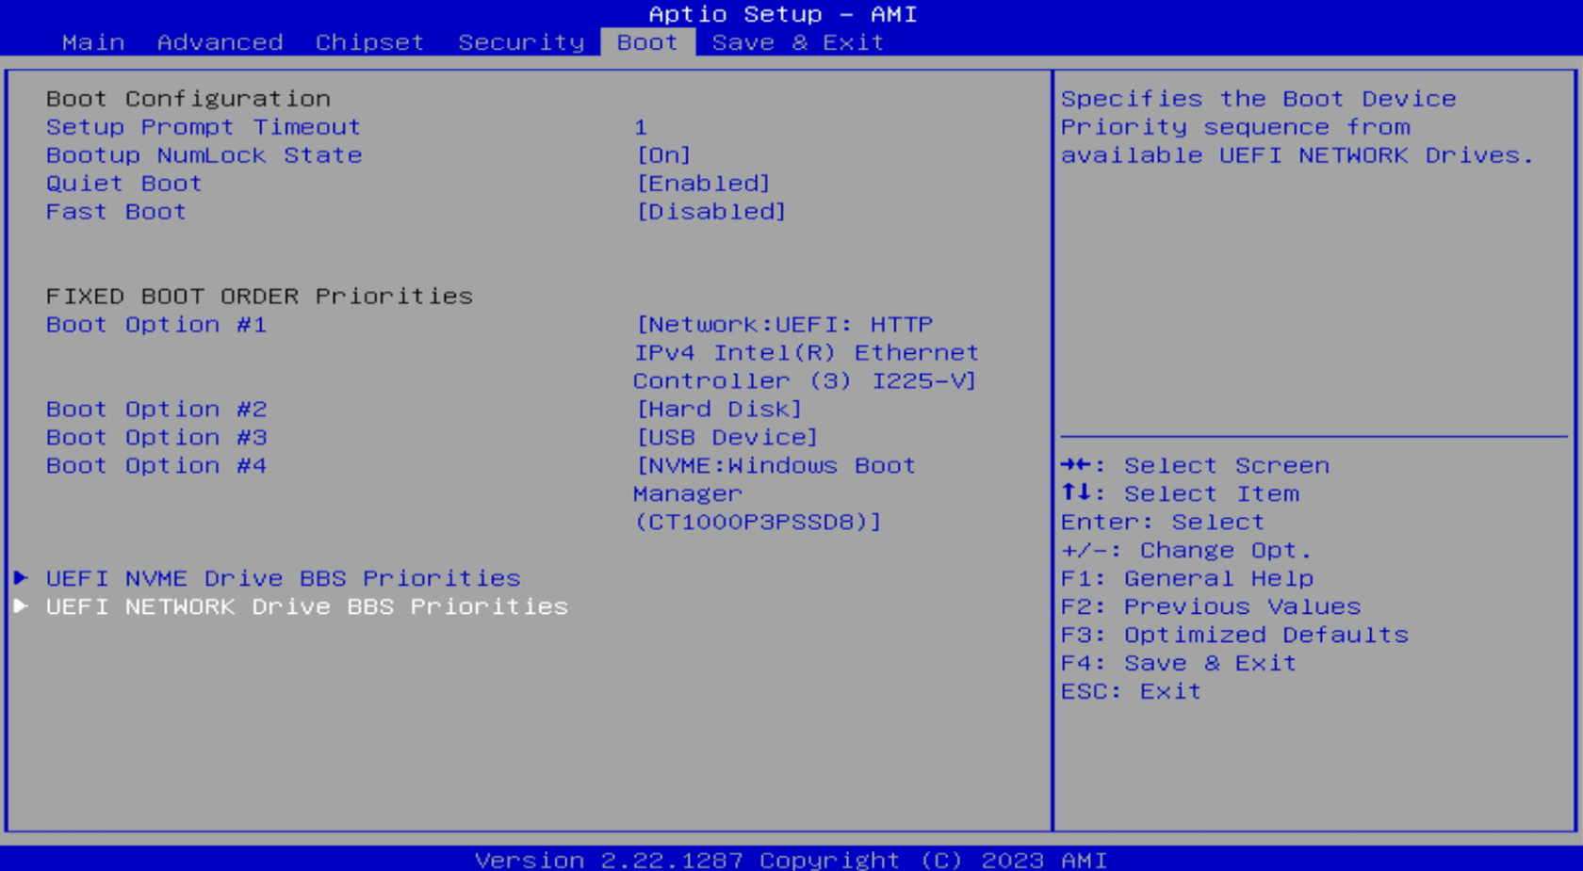Select the Boot tab
Screen dimensions: 1583x871
(x=647, y=42)
